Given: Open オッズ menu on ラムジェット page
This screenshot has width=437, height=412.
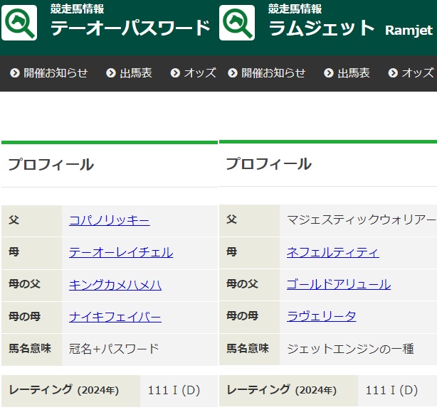Looking at the screenshot, I should tap(417, 73).
